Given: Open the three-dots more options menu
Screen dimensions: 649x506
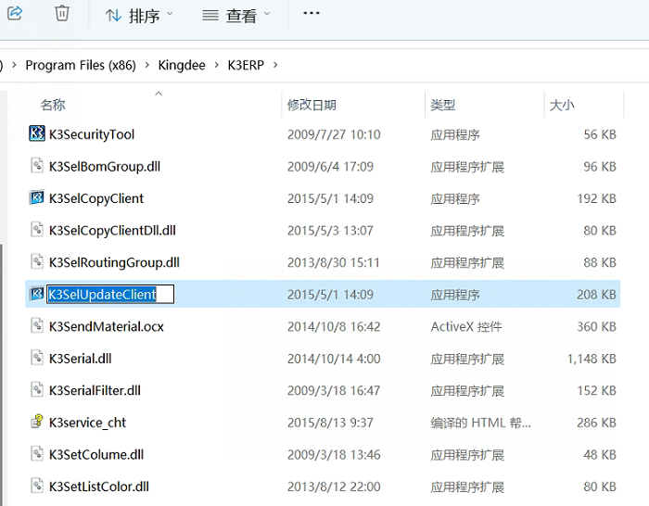Looking at the screenshot, I should (312, 14).
